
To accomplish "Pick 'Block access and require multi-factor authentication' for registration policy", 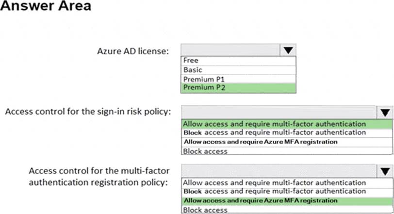I will tap(274, 192).
